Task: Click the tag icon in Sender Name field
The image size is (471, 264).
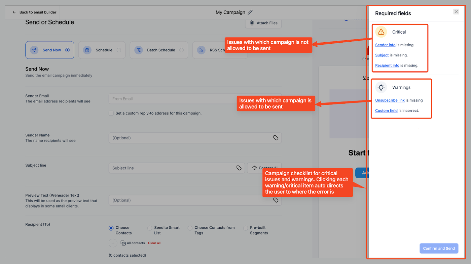Action: tap(276, 138)
